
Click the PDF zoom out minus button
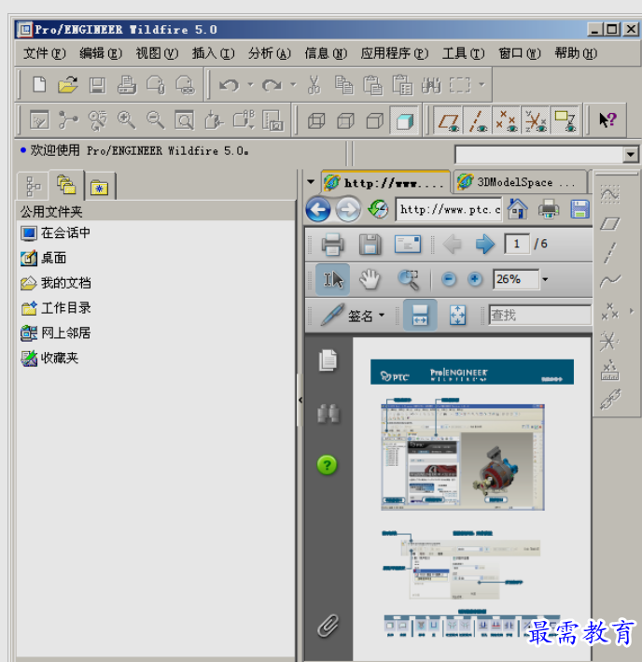pyautogui.click(x=449, y=279)
